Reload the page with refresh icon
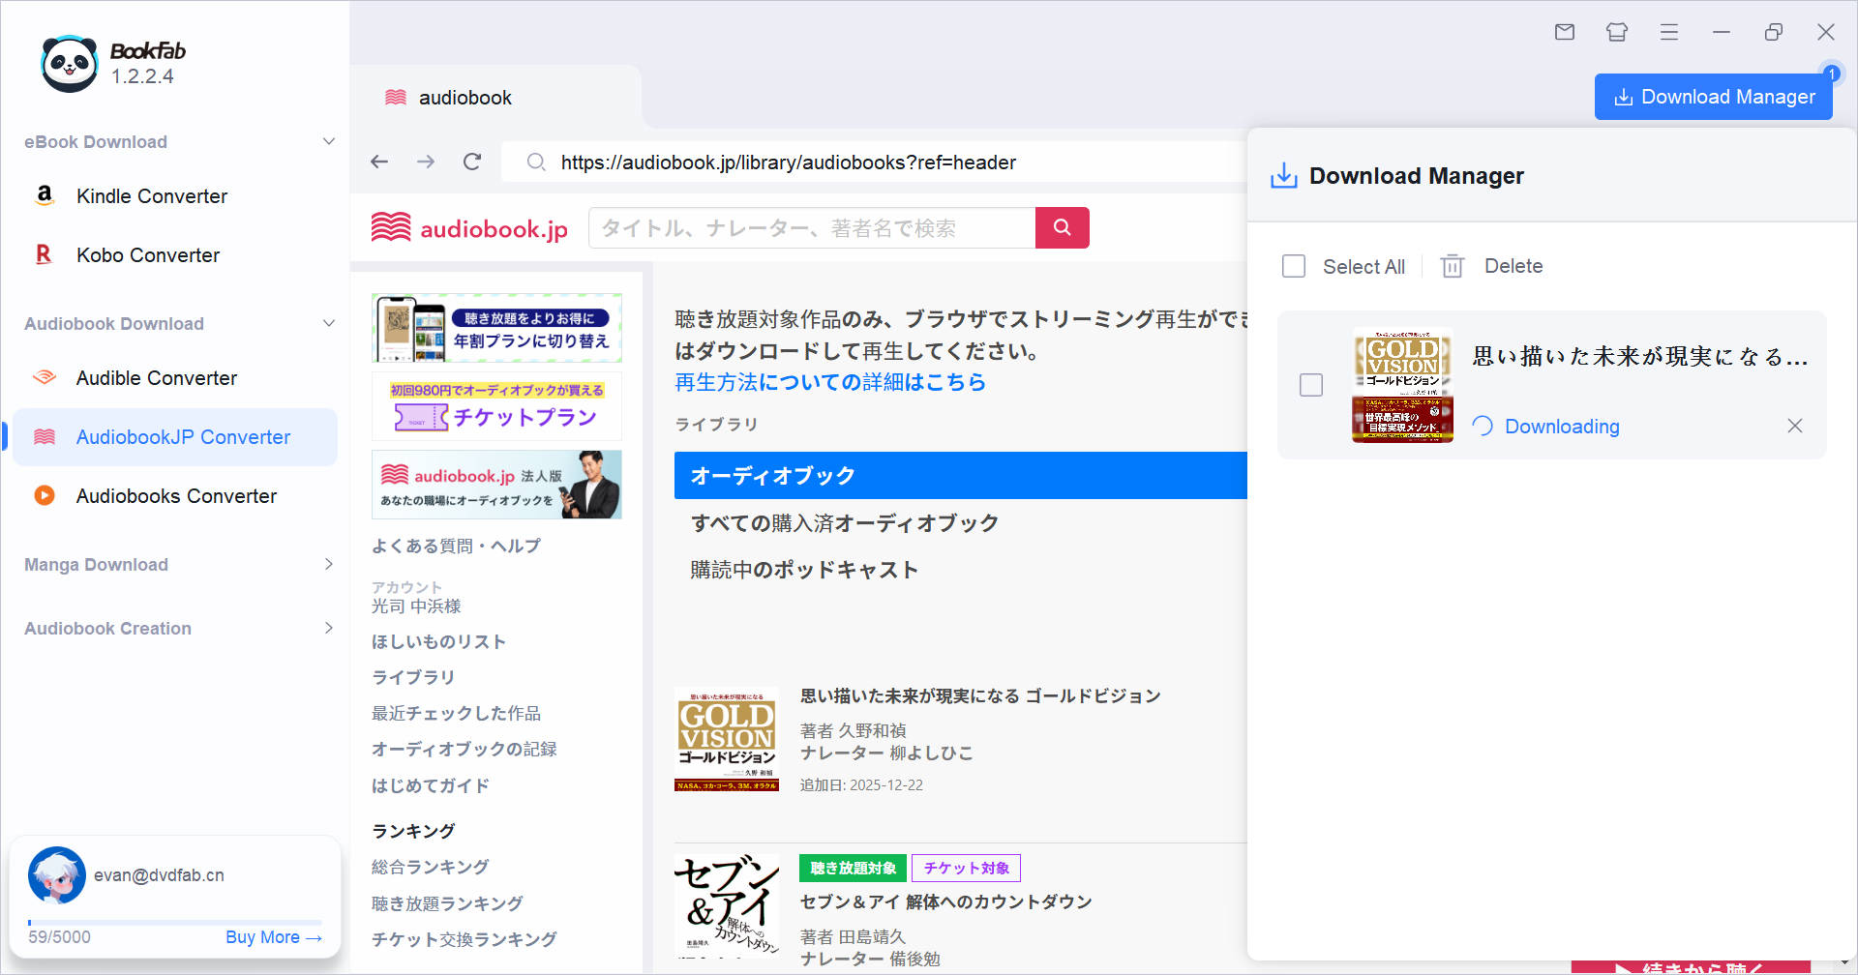 click(x=472, y=162)
